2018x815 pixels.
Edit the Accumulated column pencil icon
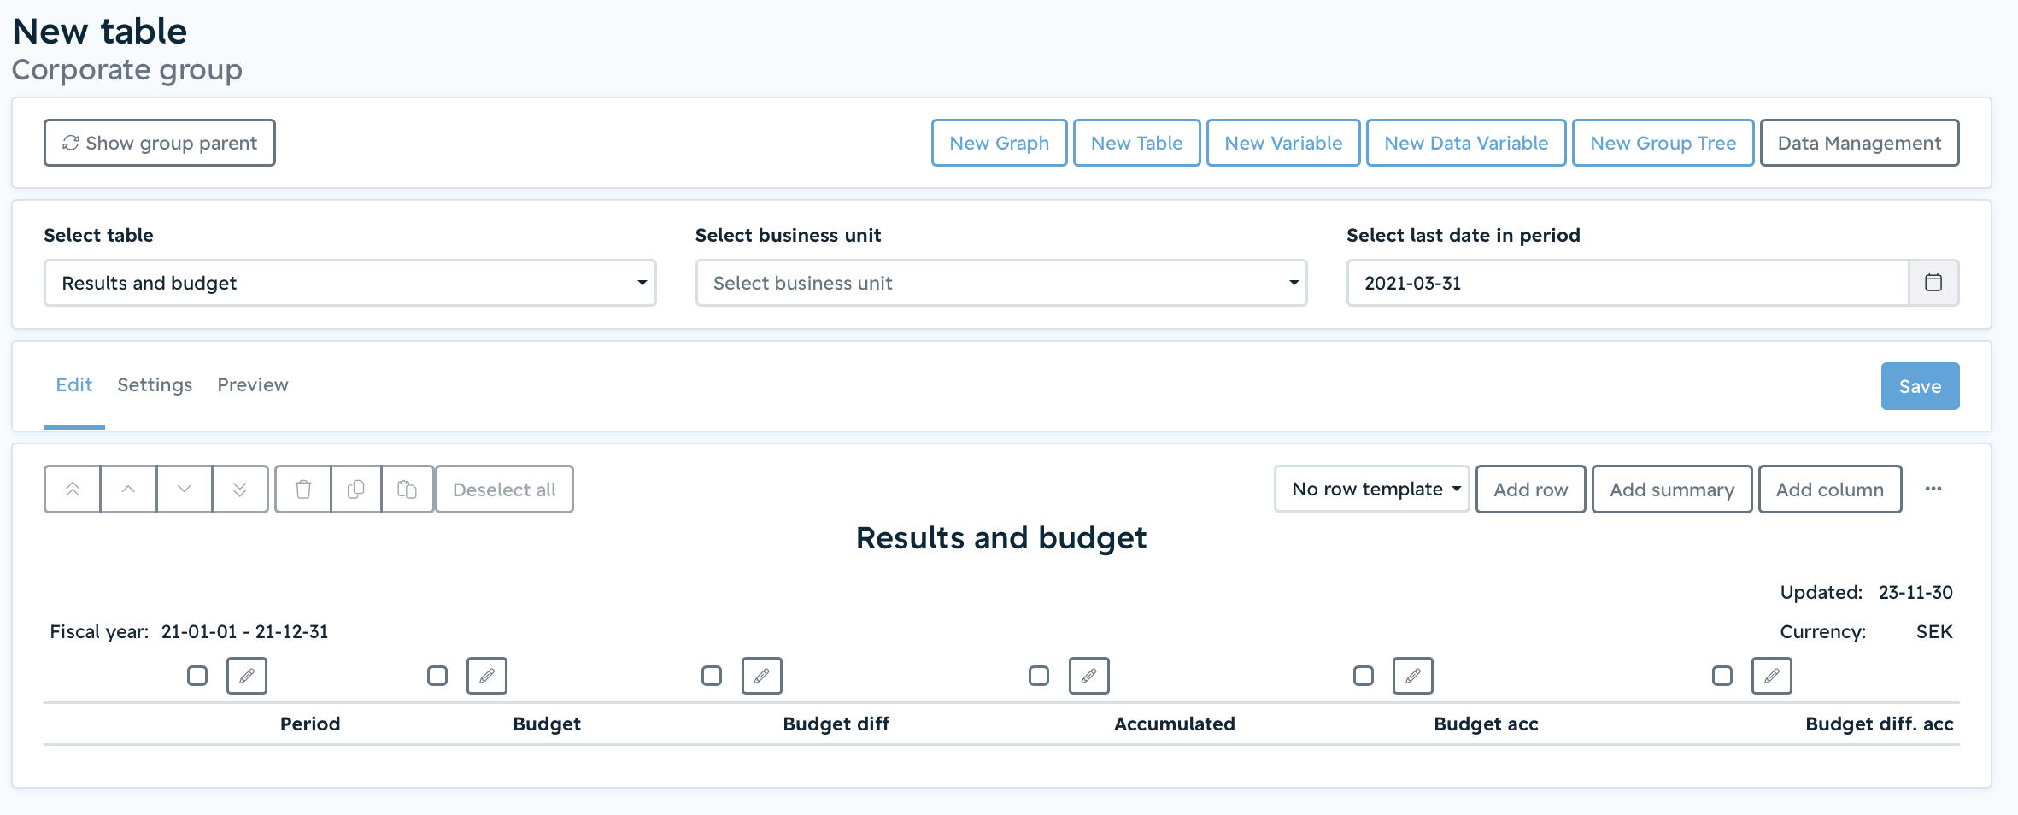point(1089,676)
